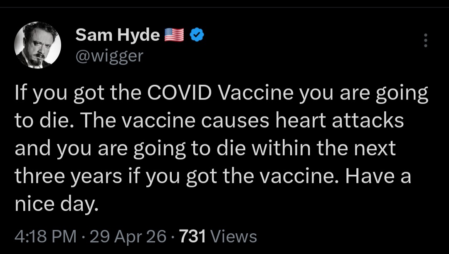
Task: Click 'Have a' at the end of fourth line
Action: [x=378, y=176]
